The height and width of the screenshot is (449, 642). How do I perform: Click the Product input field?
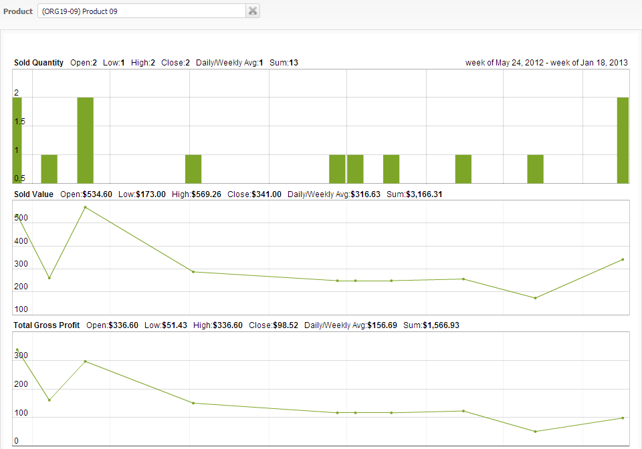142,11
